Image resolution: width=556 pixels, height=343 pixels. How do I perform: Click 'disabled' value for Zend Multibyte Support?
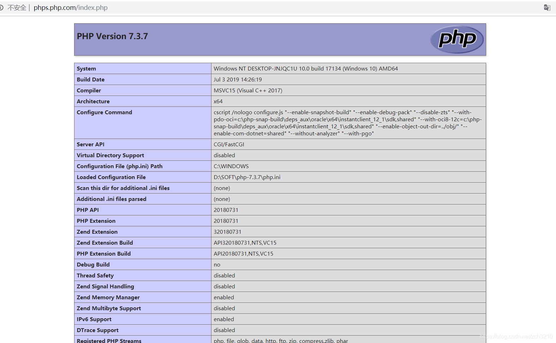224,308
